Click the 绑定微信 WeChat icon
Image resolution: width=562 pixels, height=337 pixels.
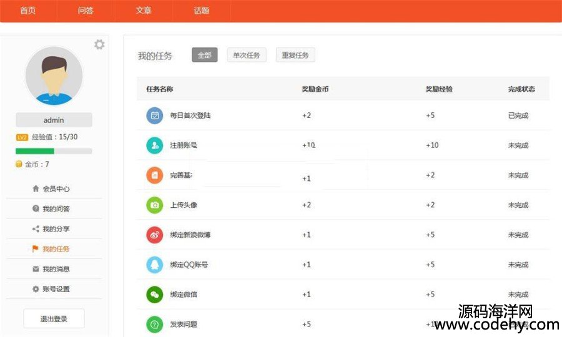coord(154,295)
